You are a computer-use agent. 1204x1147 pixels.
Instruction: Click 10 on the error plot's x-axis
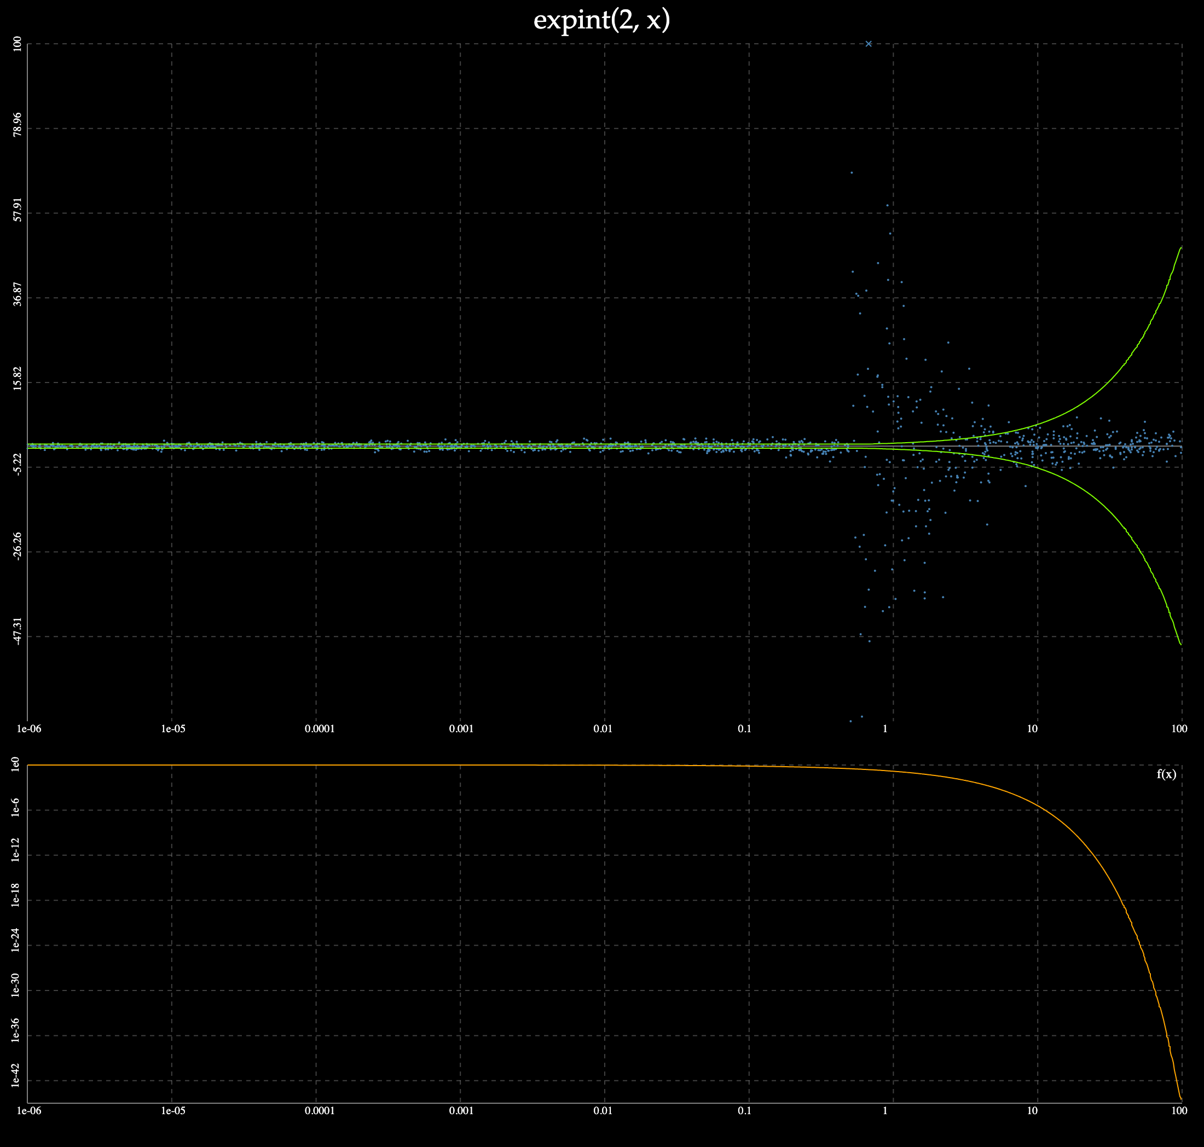pyautogui.click(x=1032, y=729)
